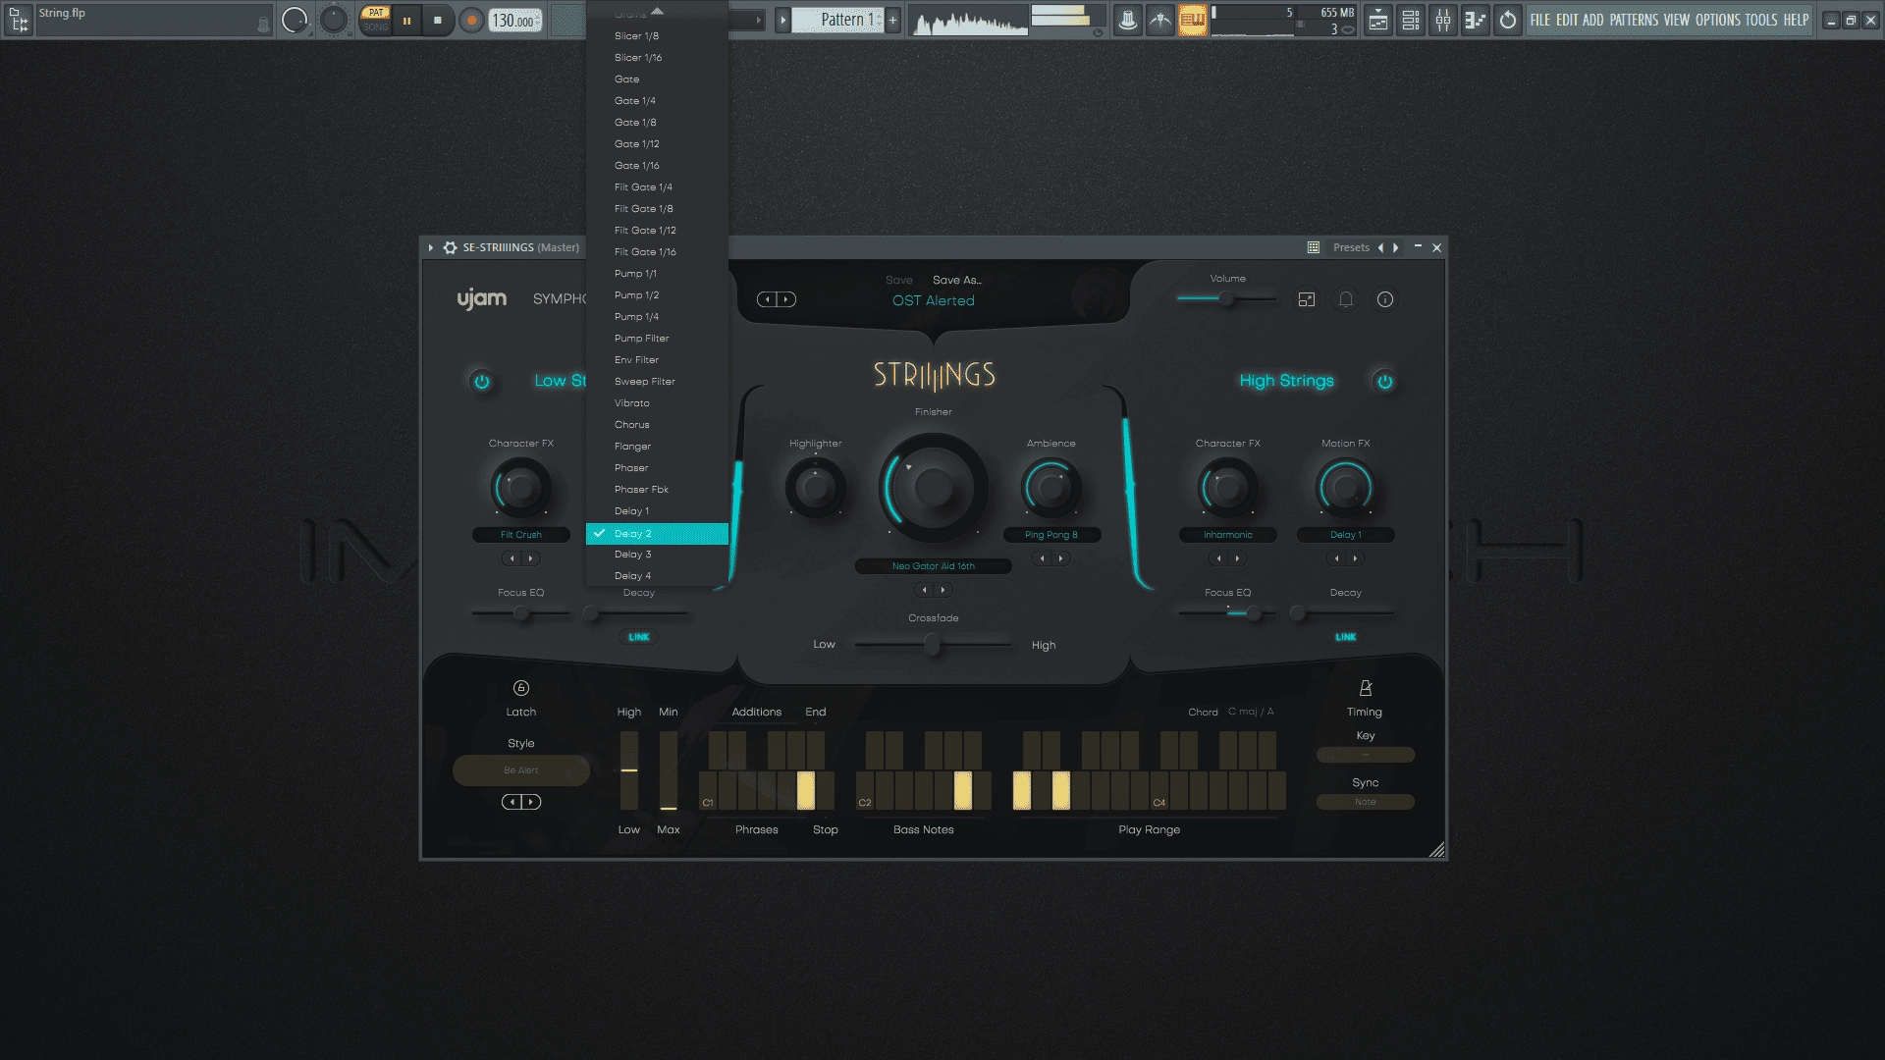Viewport: 1885px width, 1060px height.
Task: Open the Ping Pong 8 Ambience dropdown
Action: (1051, 535)
